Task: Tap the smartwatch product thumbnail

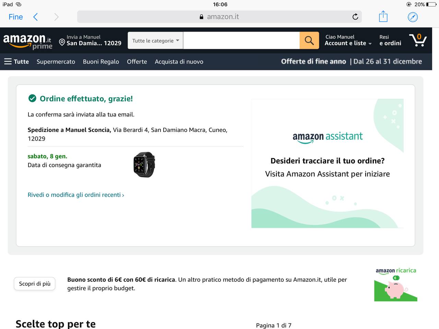Action: [144, 164]
